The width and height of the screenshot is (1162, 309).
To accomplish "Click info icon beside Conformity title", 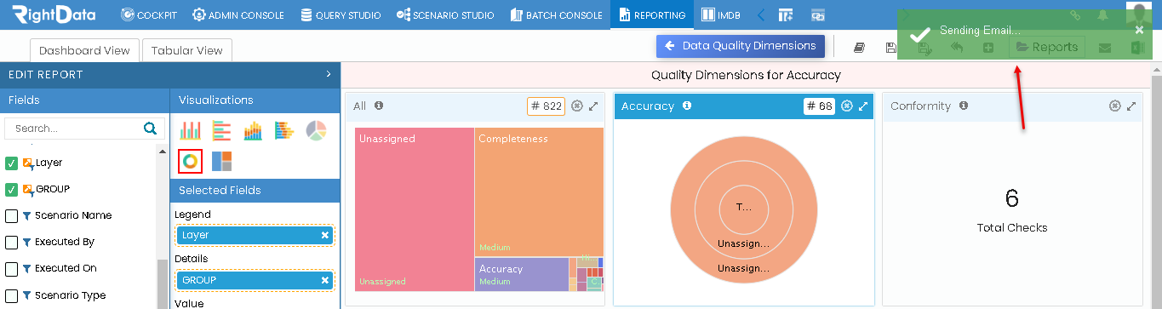I will pos(964,106).
